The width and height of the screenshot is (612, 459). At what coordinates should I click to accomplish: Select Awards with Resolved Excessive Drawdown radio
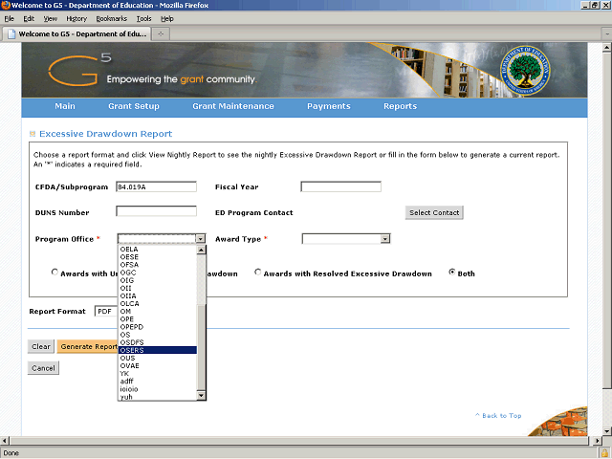(257, 272)
